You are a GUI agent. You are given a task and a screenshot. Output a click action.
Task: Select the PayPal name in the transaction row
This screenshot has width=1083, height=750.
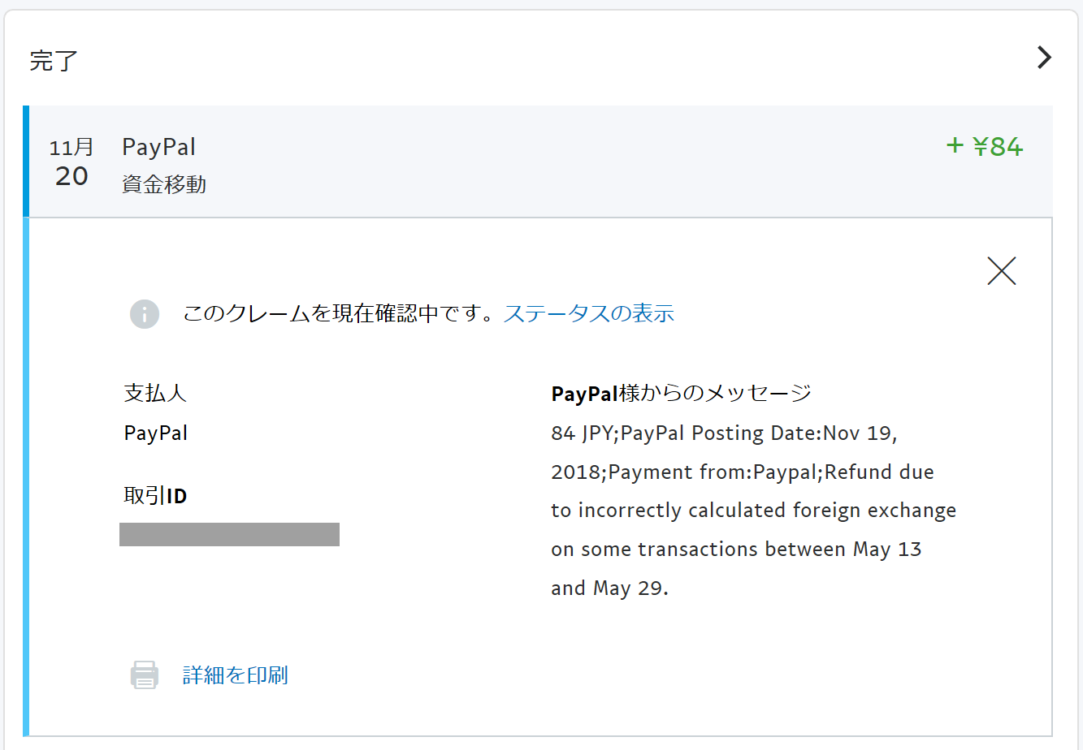[x=158, y=147]
